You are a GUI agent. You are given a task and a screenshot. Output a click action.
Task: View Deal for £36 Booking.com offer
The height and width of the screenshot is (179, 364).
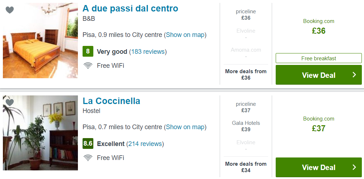318,75
